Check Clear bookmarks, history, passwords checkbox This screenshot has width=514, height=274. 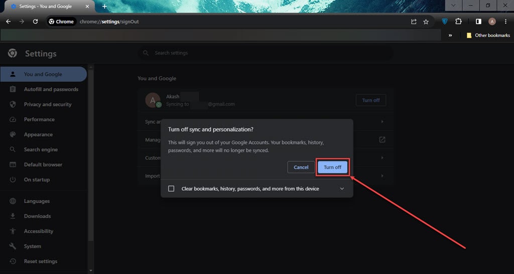(x=171, y=189)
